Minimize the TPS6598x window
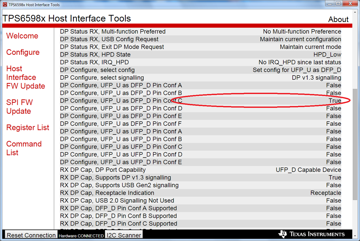 point(330,4)
